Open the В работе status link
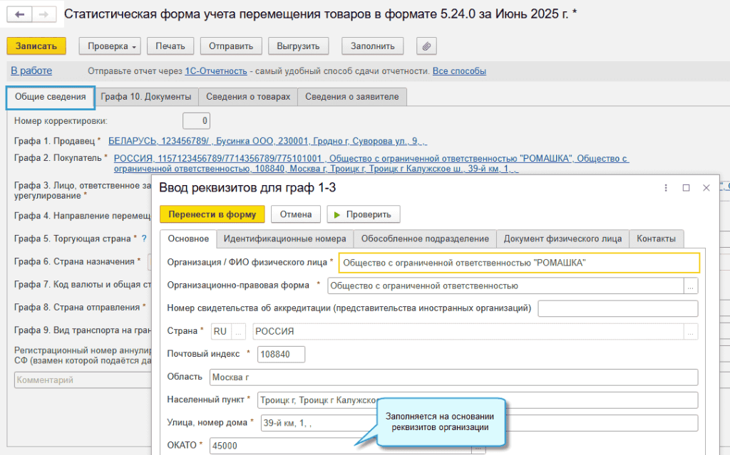The image size is (730, 455). click(x=31, y=70)
